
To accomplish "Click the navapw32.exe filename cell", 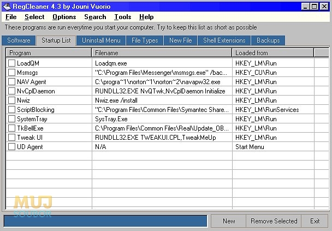I will [162, 82].
